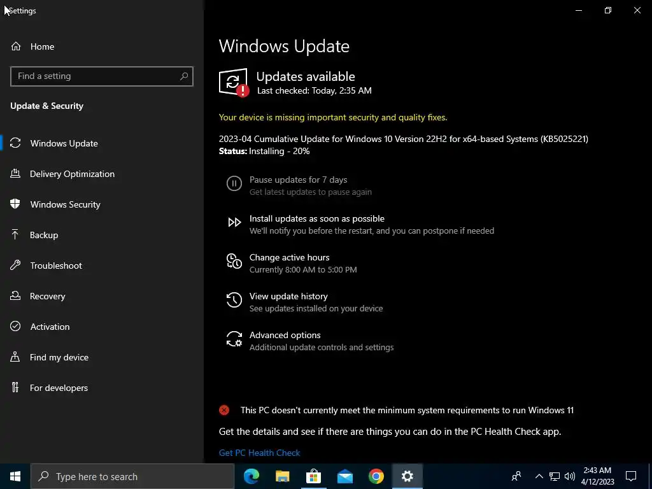Click the Find a setting search box
The width and height of the screenshot is (652, 489).
point(102,76)
